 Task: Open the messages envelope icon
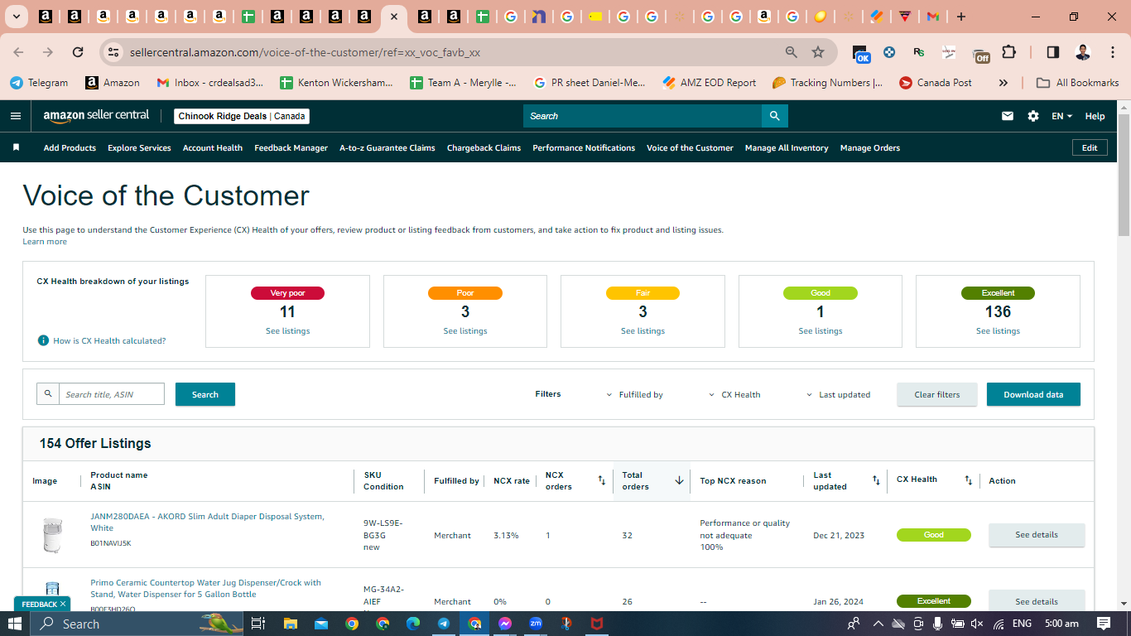coord(1008,116)
